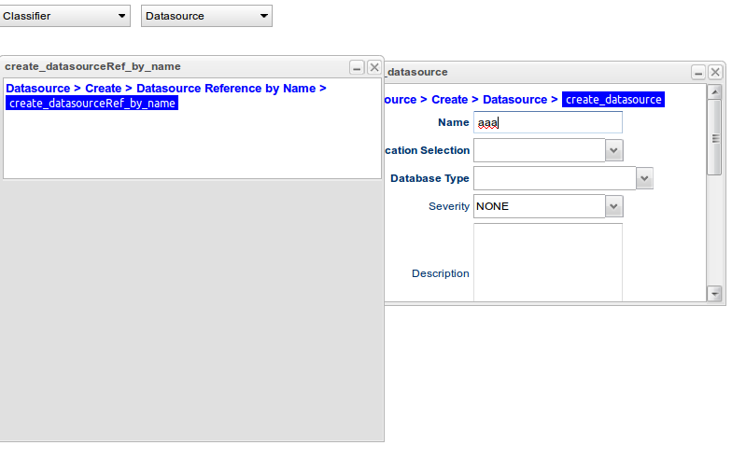This screenshot has height=473, width=746.
Task: Expand the Application Selection dropdown arrow
Action: point(613,150)
